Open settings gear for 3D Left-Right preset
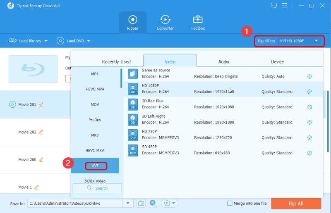Image resolution: width=331 pixels, height=213 pixels. 309,123
